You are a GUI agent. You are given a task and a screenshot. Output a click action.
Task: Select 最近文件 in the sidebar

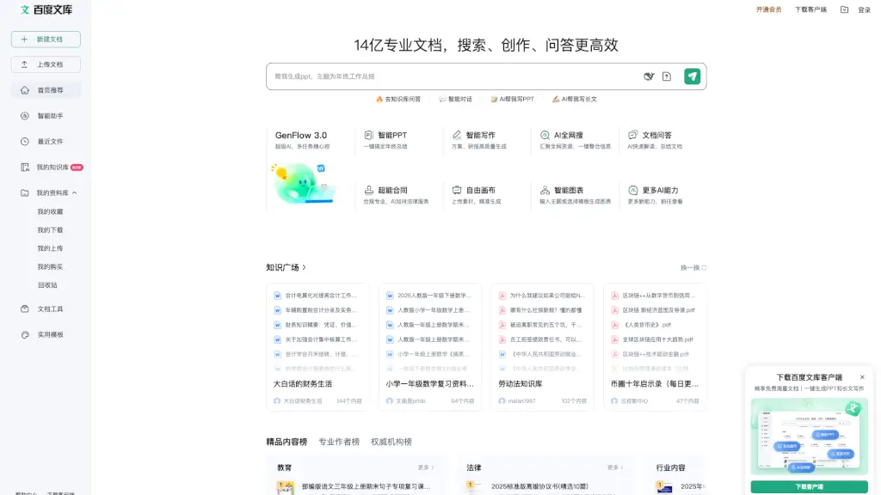click(50, 141)
